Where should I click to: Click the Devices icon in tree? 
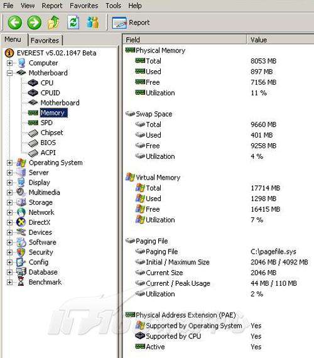[x=21, y=232]
